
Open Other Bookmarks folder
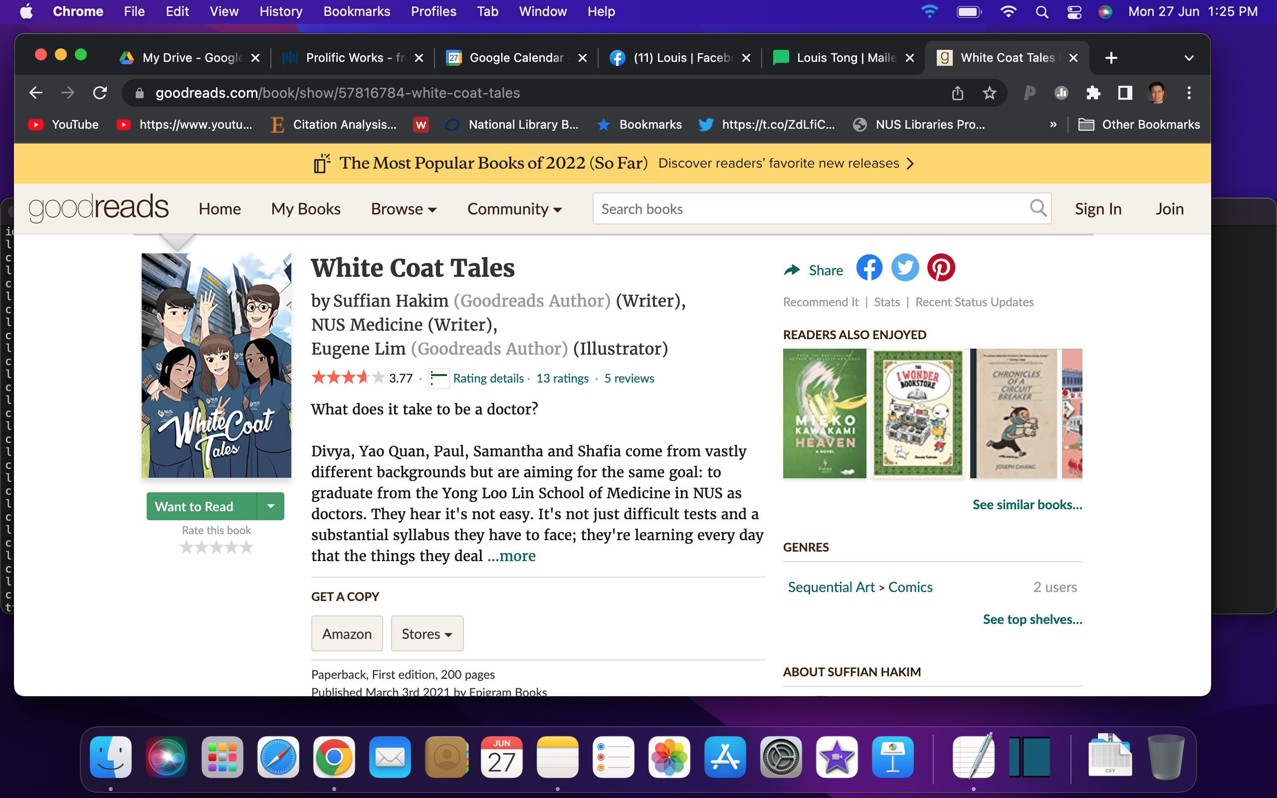[x=1139, y=125]
